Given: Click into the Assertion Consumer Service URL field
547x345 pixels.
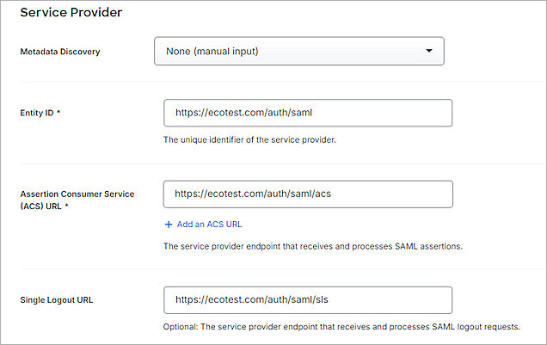Looking at the screenshot, I should click(x=307, y=194).
